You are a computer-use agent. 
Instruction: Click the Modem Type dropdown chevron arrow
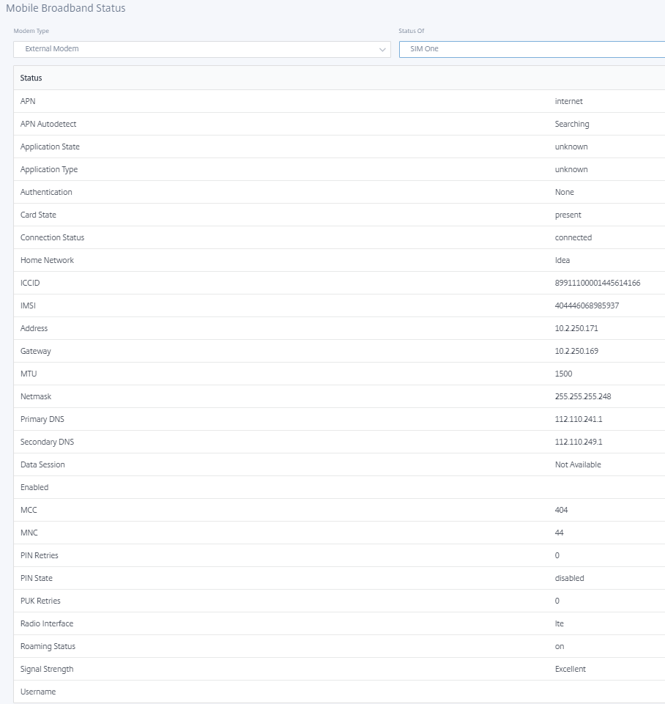point(382,49)
